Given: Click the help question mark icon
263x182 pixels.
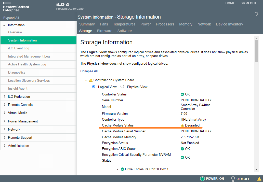Looking at the screenshot, I should pyautogui.click(x=256, y=15).
